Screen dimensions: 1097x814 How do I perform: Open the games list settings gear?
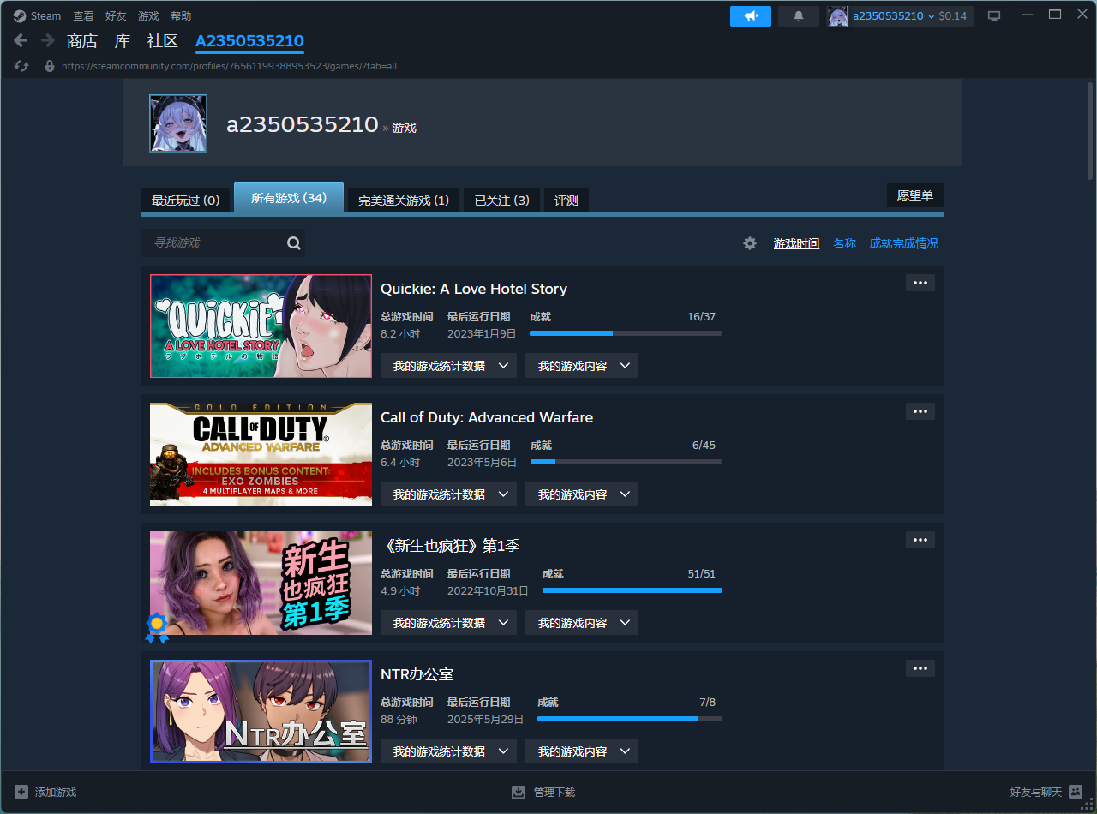pyautogui.click(x=750, y=243)
